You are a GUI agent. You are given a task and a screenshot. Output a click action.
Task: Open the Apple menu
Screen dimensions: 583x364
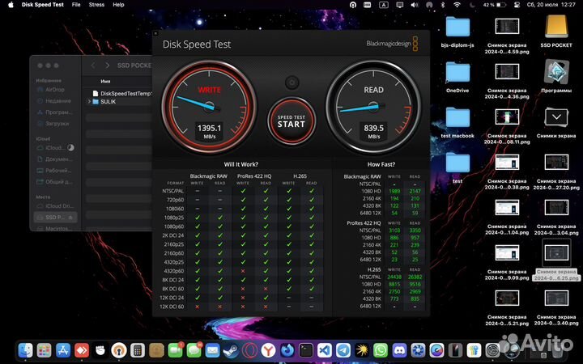11,5
